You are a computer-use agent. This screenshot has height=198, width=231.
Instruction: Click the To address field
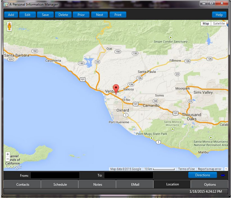click(128, 175)
